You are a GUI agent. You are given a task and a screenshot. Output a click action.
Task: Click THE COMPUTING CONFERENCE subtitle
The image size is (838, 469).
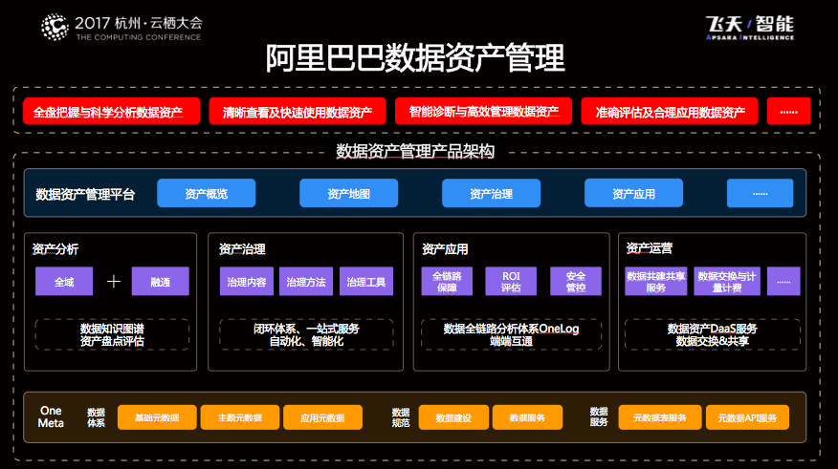click(139, 37)
